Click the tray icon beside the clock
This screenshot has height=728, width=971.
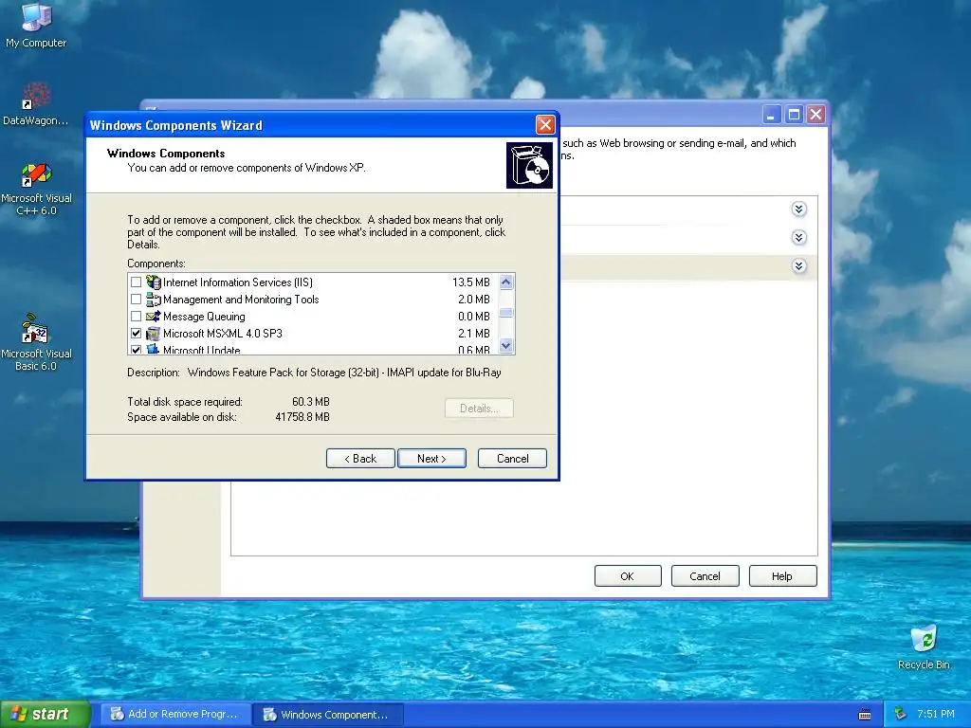click(x=901, y=715)
